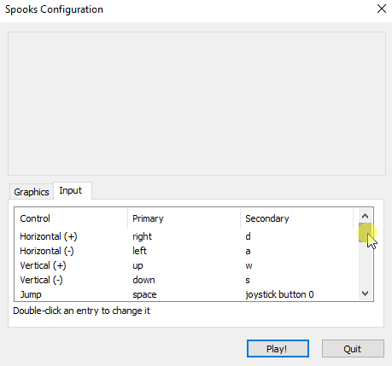392x366 pixels.
Task: Select the Horizontal (-) control row
Action: click(186, 251)
